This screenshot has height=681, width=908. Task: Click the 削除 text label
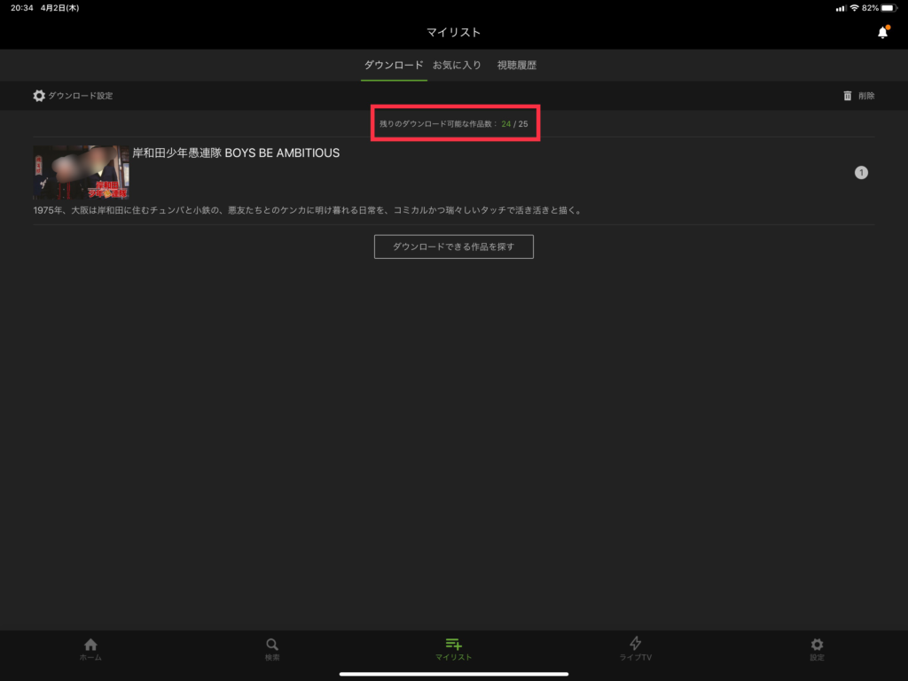pos(866,96)
